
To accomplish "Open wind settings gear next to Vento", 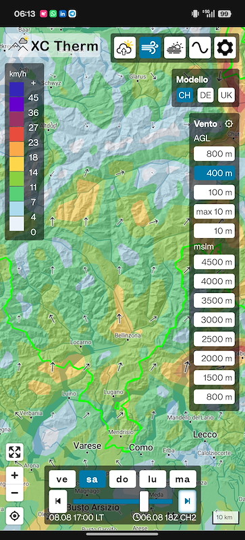I will 229,124.
